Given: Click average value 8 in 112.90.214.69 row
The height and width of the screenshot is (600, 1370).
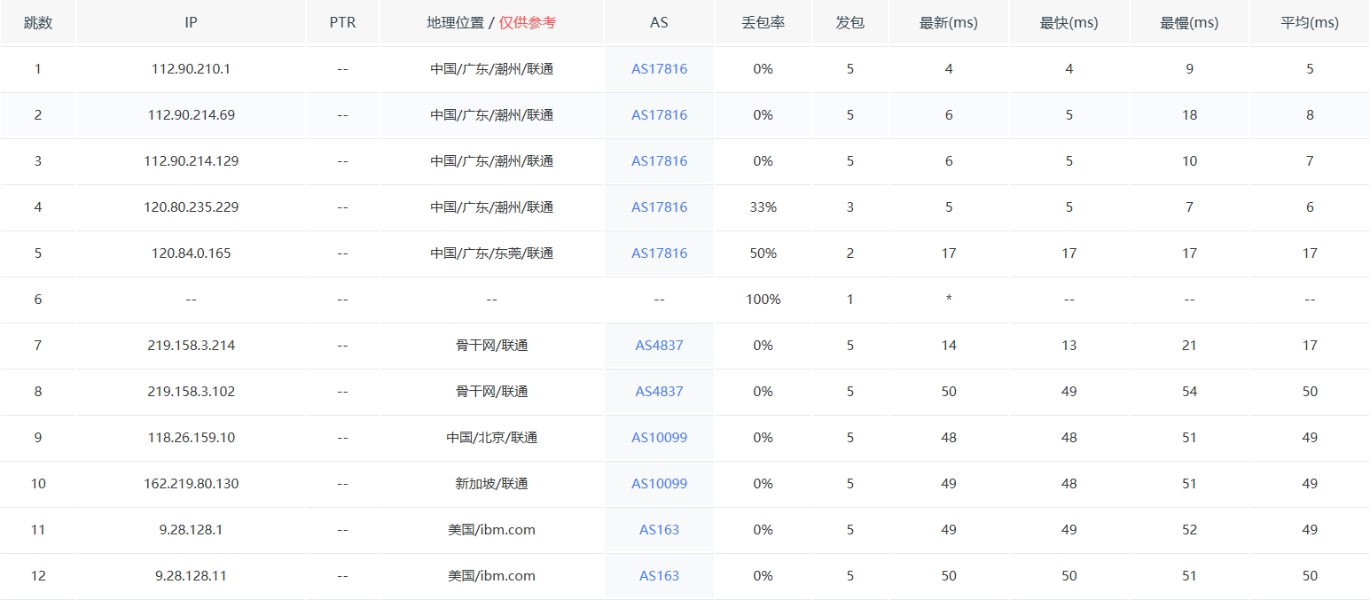Looking at the screenshot, I should (x=1310, y=114).
